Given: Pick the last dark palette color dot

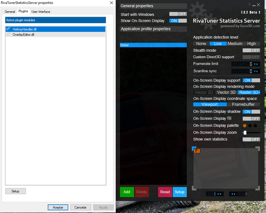Looking at the screenshot, I should pos(255,126).
